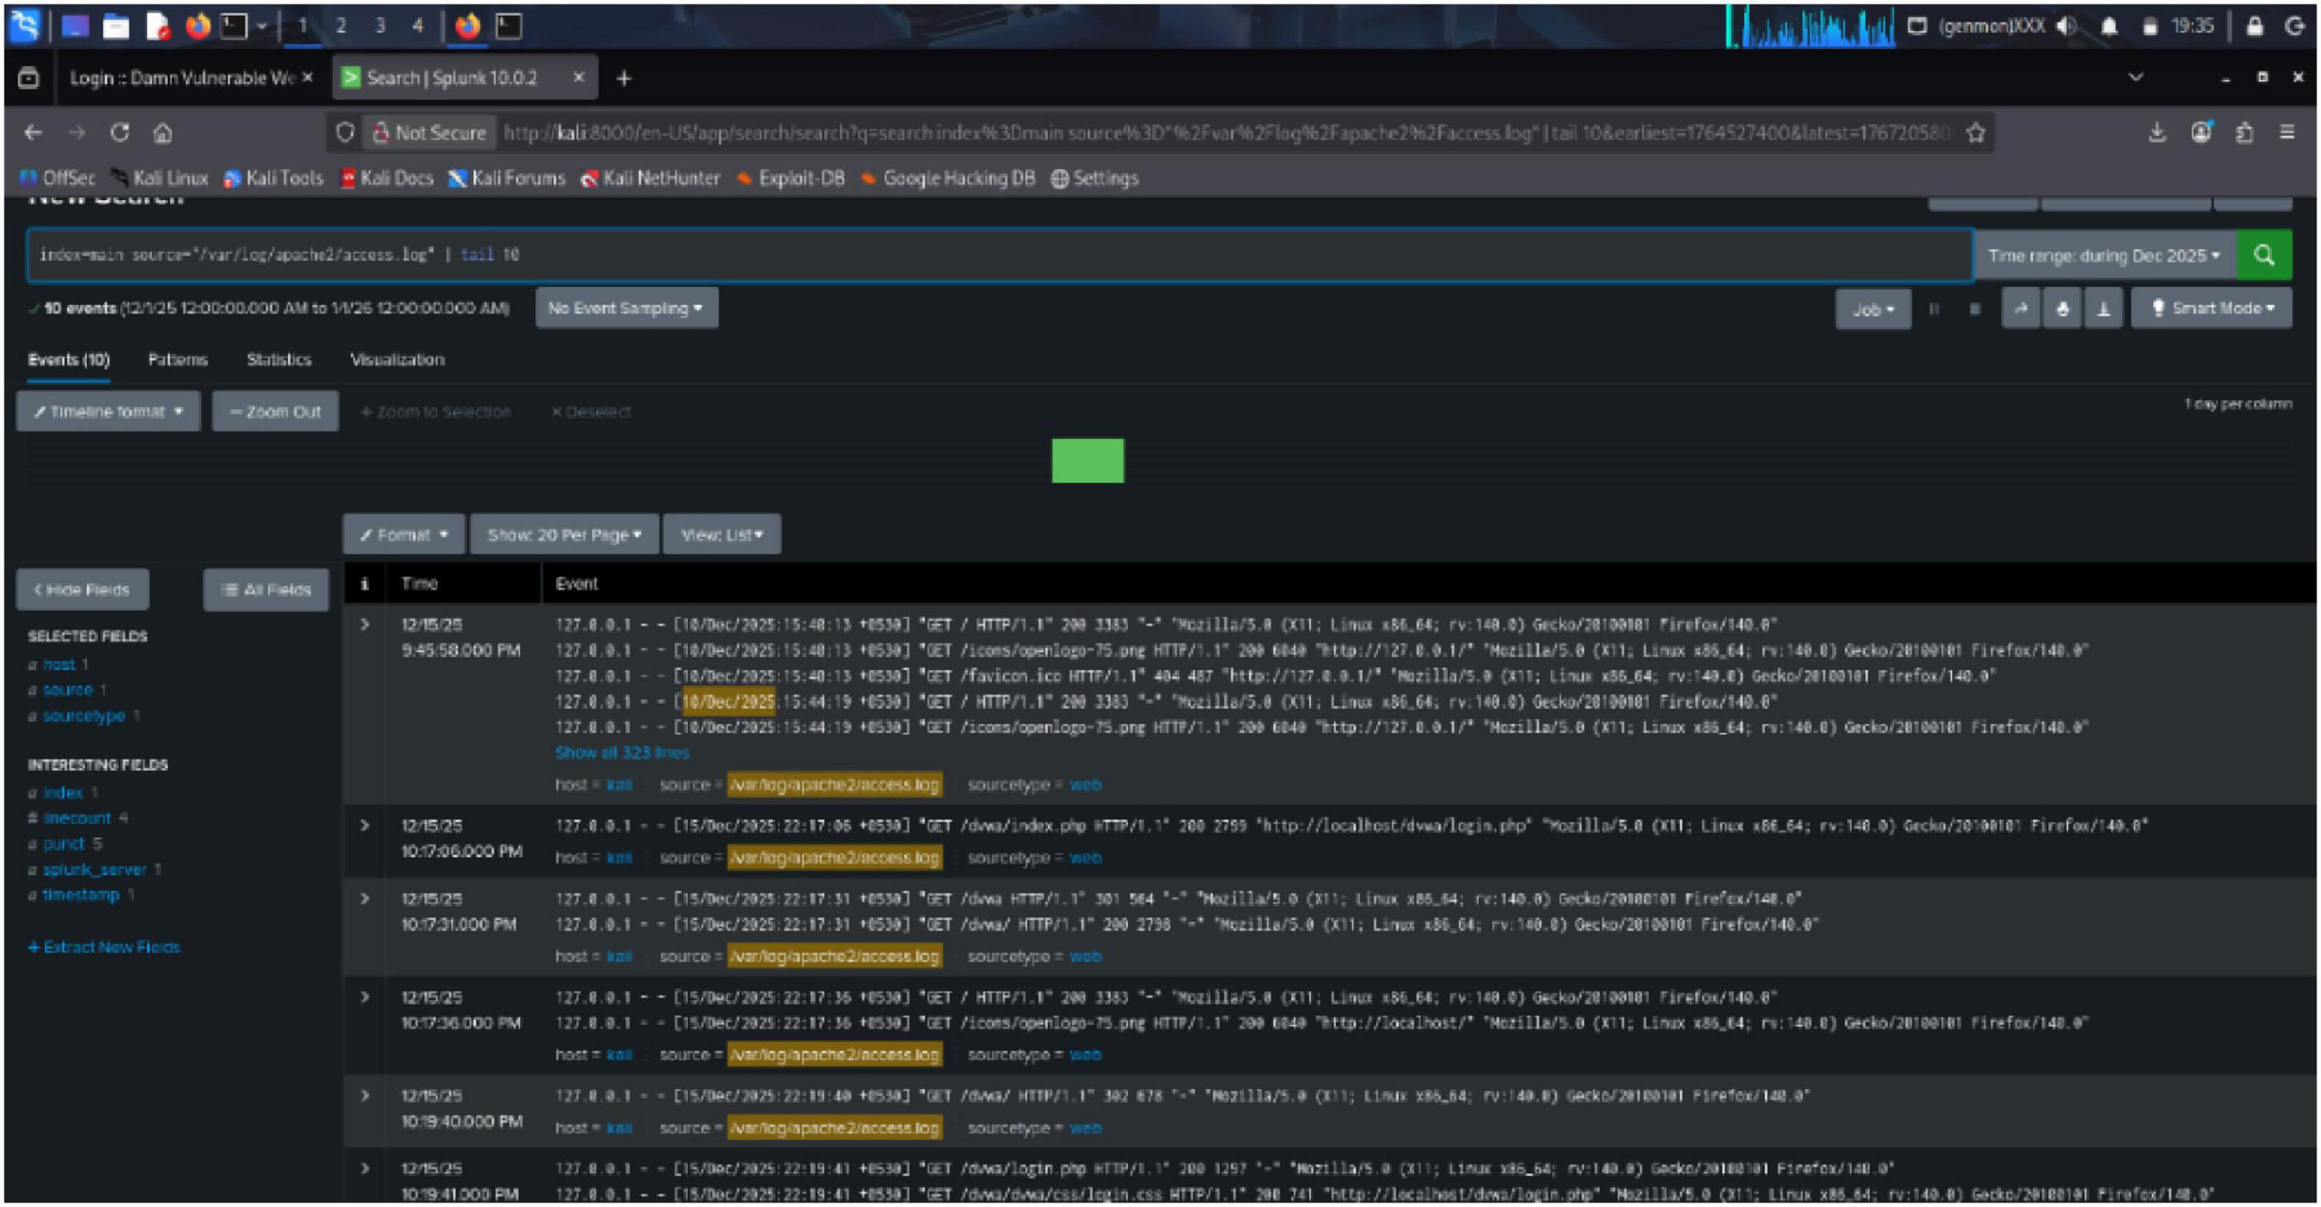Click the volume icon in the system tray
The width and height of the screenshot is (2321, 1207).
point(2067,26)
